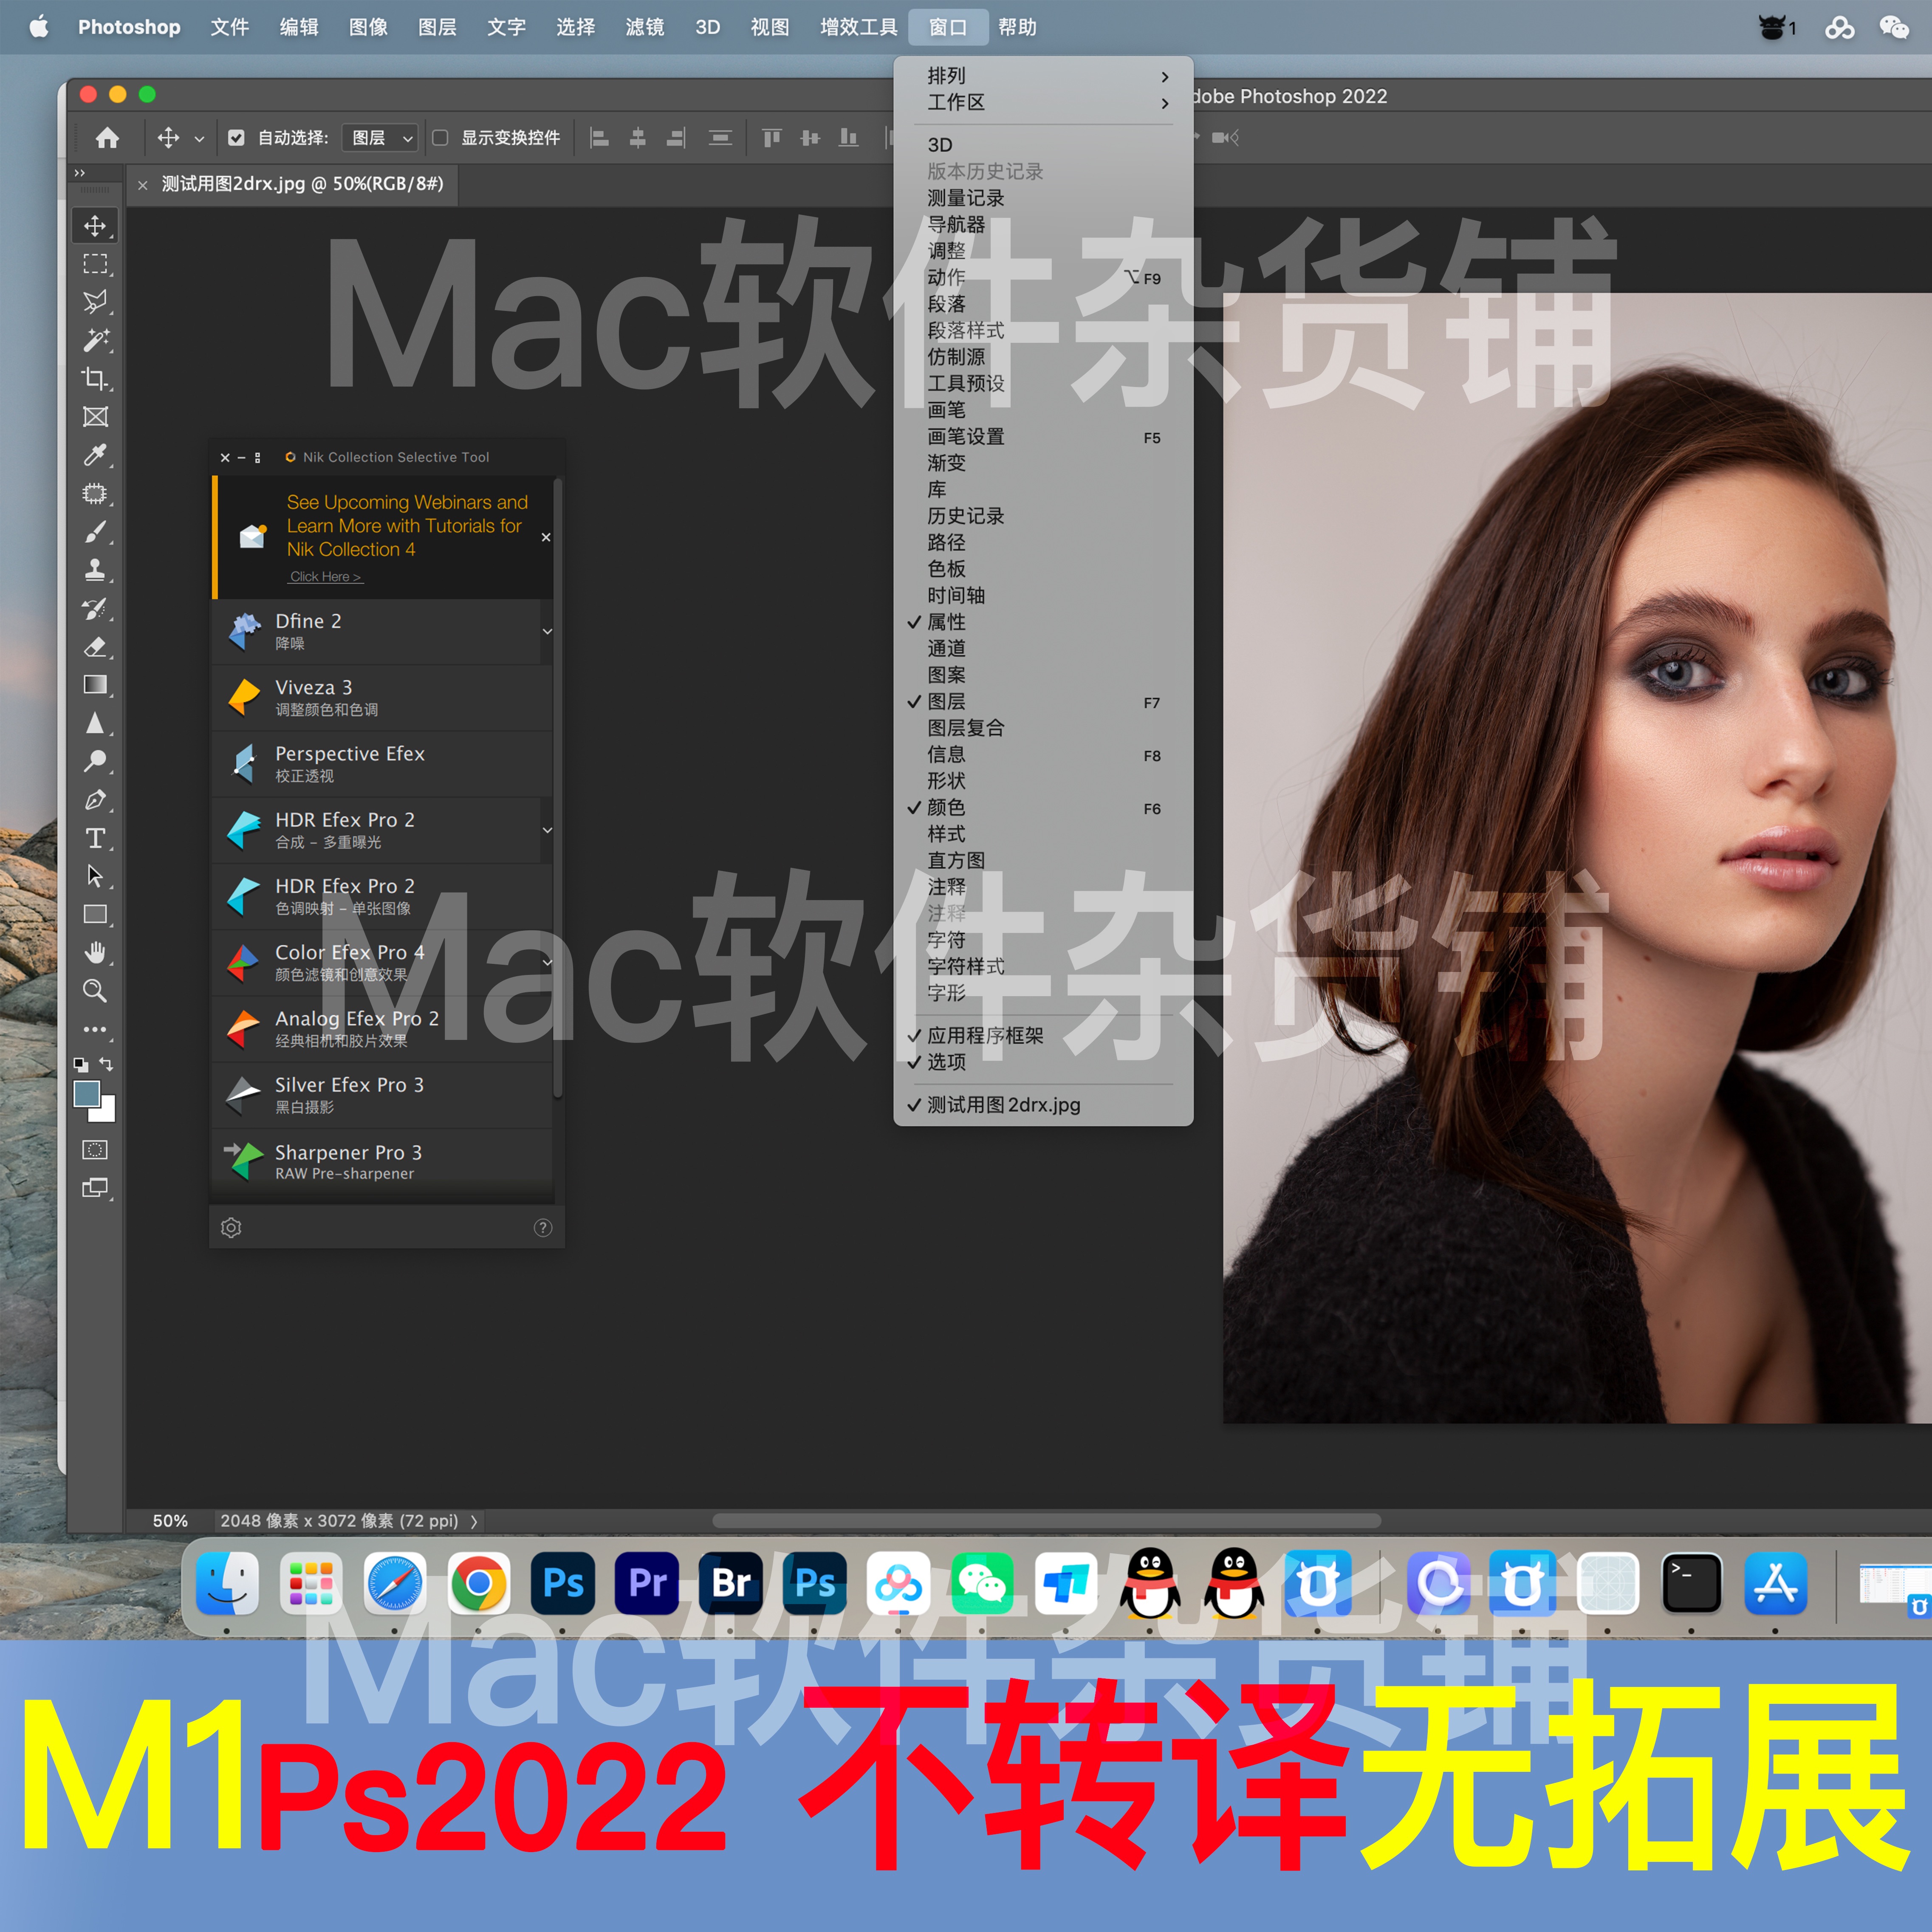Launch Silver Efex Pro 3
This screenshot has width=1932, height=1932.
pos(382,1095)
